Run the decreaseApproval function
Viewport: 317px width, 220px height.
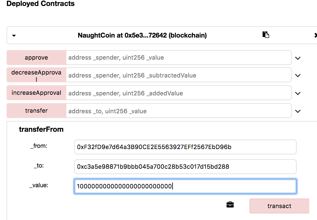tap(36, 75)
